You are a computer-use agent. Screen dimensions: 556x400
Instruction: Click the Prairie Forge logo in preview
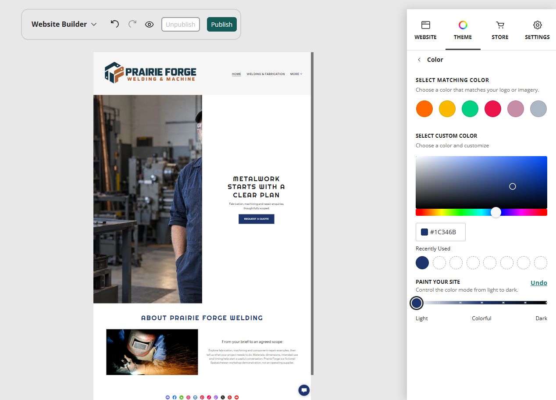click(x=150, y=72)
